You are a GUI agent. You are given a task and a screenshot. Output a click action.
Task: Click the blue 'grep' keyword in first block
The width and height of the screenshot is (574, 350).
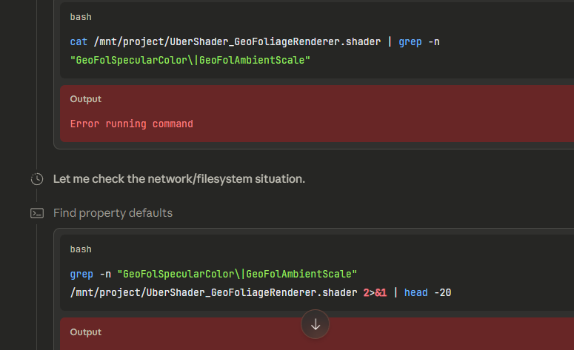pyautogui.click(x=410, y=41)
